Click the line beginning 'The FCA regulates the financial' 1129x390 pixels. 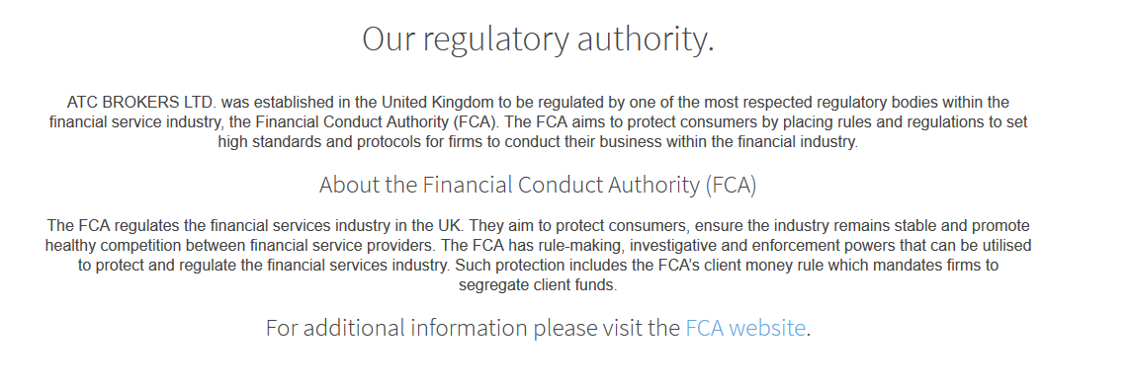(539, 226)
